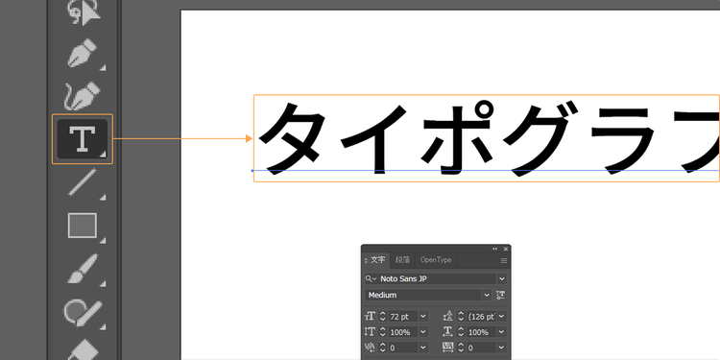
Task: Decrease font size with the down stepper arrow
Action: pyautogui.click(x=383, y=319)
